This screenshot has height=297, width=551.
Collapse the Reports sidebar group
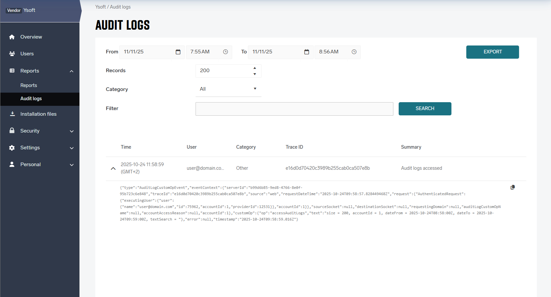tap(72, 71)
